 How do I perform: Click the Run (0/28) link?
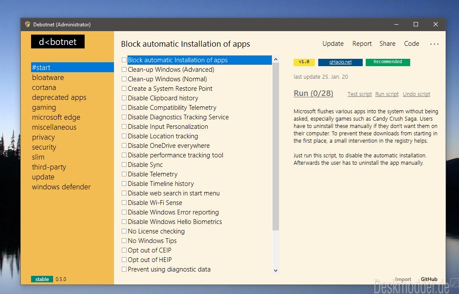coord(313,93)
